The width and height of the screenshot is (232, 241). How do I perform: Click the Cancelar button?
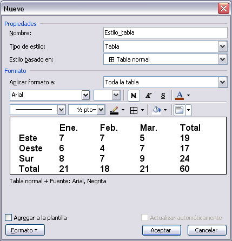click(x=207, y=230)
